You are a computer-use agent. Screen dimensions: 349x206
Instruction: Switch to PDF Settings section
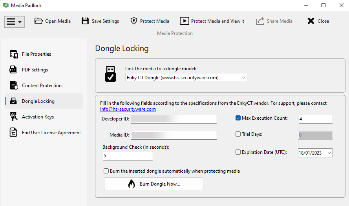click(x=44, y=69)
